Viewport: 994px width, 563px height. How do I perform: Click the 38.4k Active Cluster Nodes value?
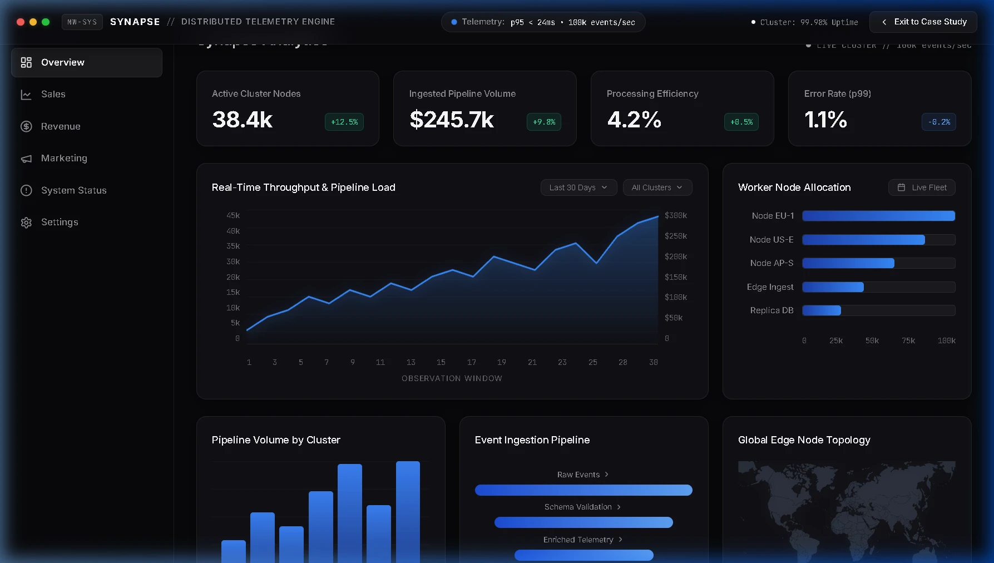click(243, 120)
